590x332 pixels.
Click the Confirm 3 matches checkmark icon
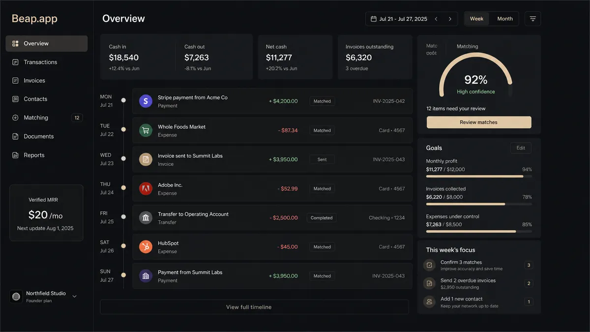[429, 265]
